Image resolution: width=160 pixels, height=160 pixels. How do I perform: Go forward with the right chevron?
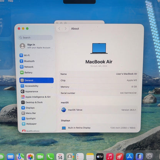coord(65,28)
